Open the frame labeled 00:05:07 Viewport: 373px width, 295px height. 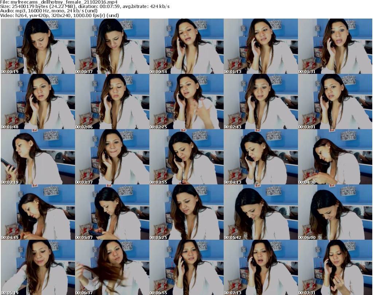112,212
